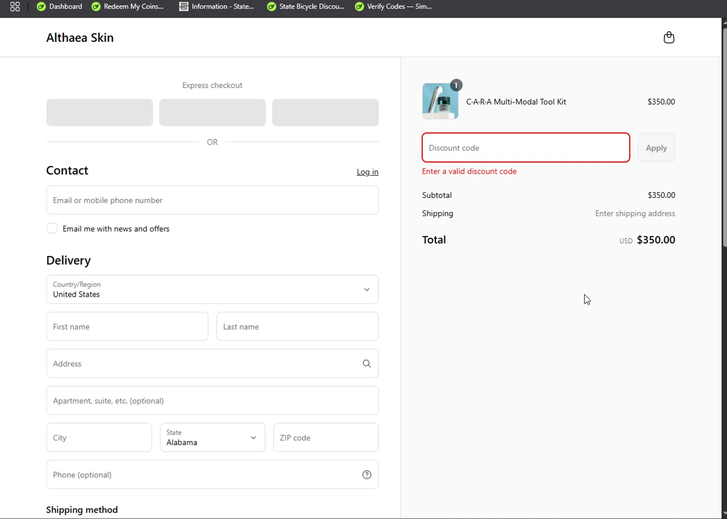Click the Delivery heading

point(68,260)
